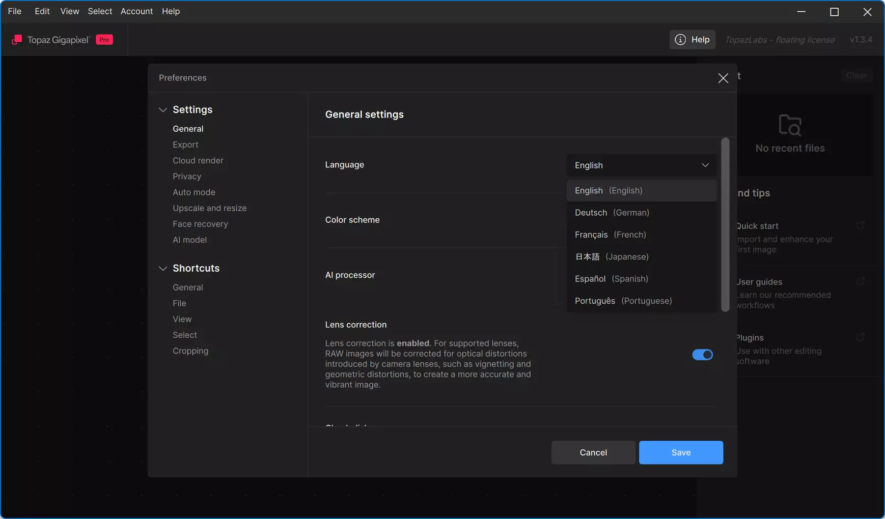Image resolution: width=885 pixels, height=519 pixels.
Task: Select AI model settings page
Action: coord(189,240)
